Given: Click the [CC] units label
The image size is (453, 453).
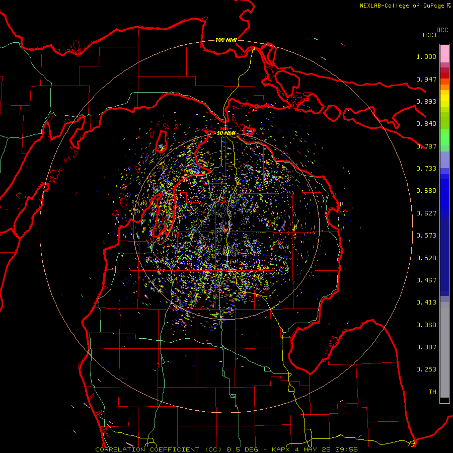Looking at the screenshot, I should click(429, 35).
